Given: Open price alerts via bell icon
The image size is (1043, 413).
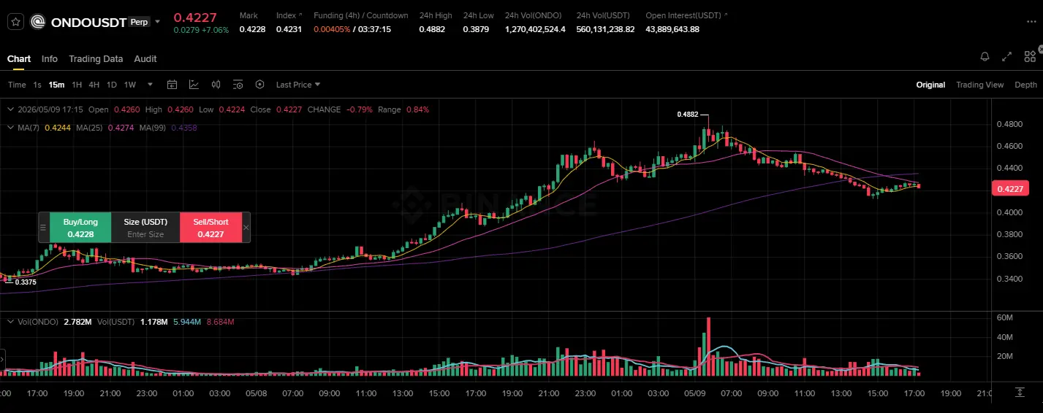Looking at the screenshot, I should (x=985, y=56).
